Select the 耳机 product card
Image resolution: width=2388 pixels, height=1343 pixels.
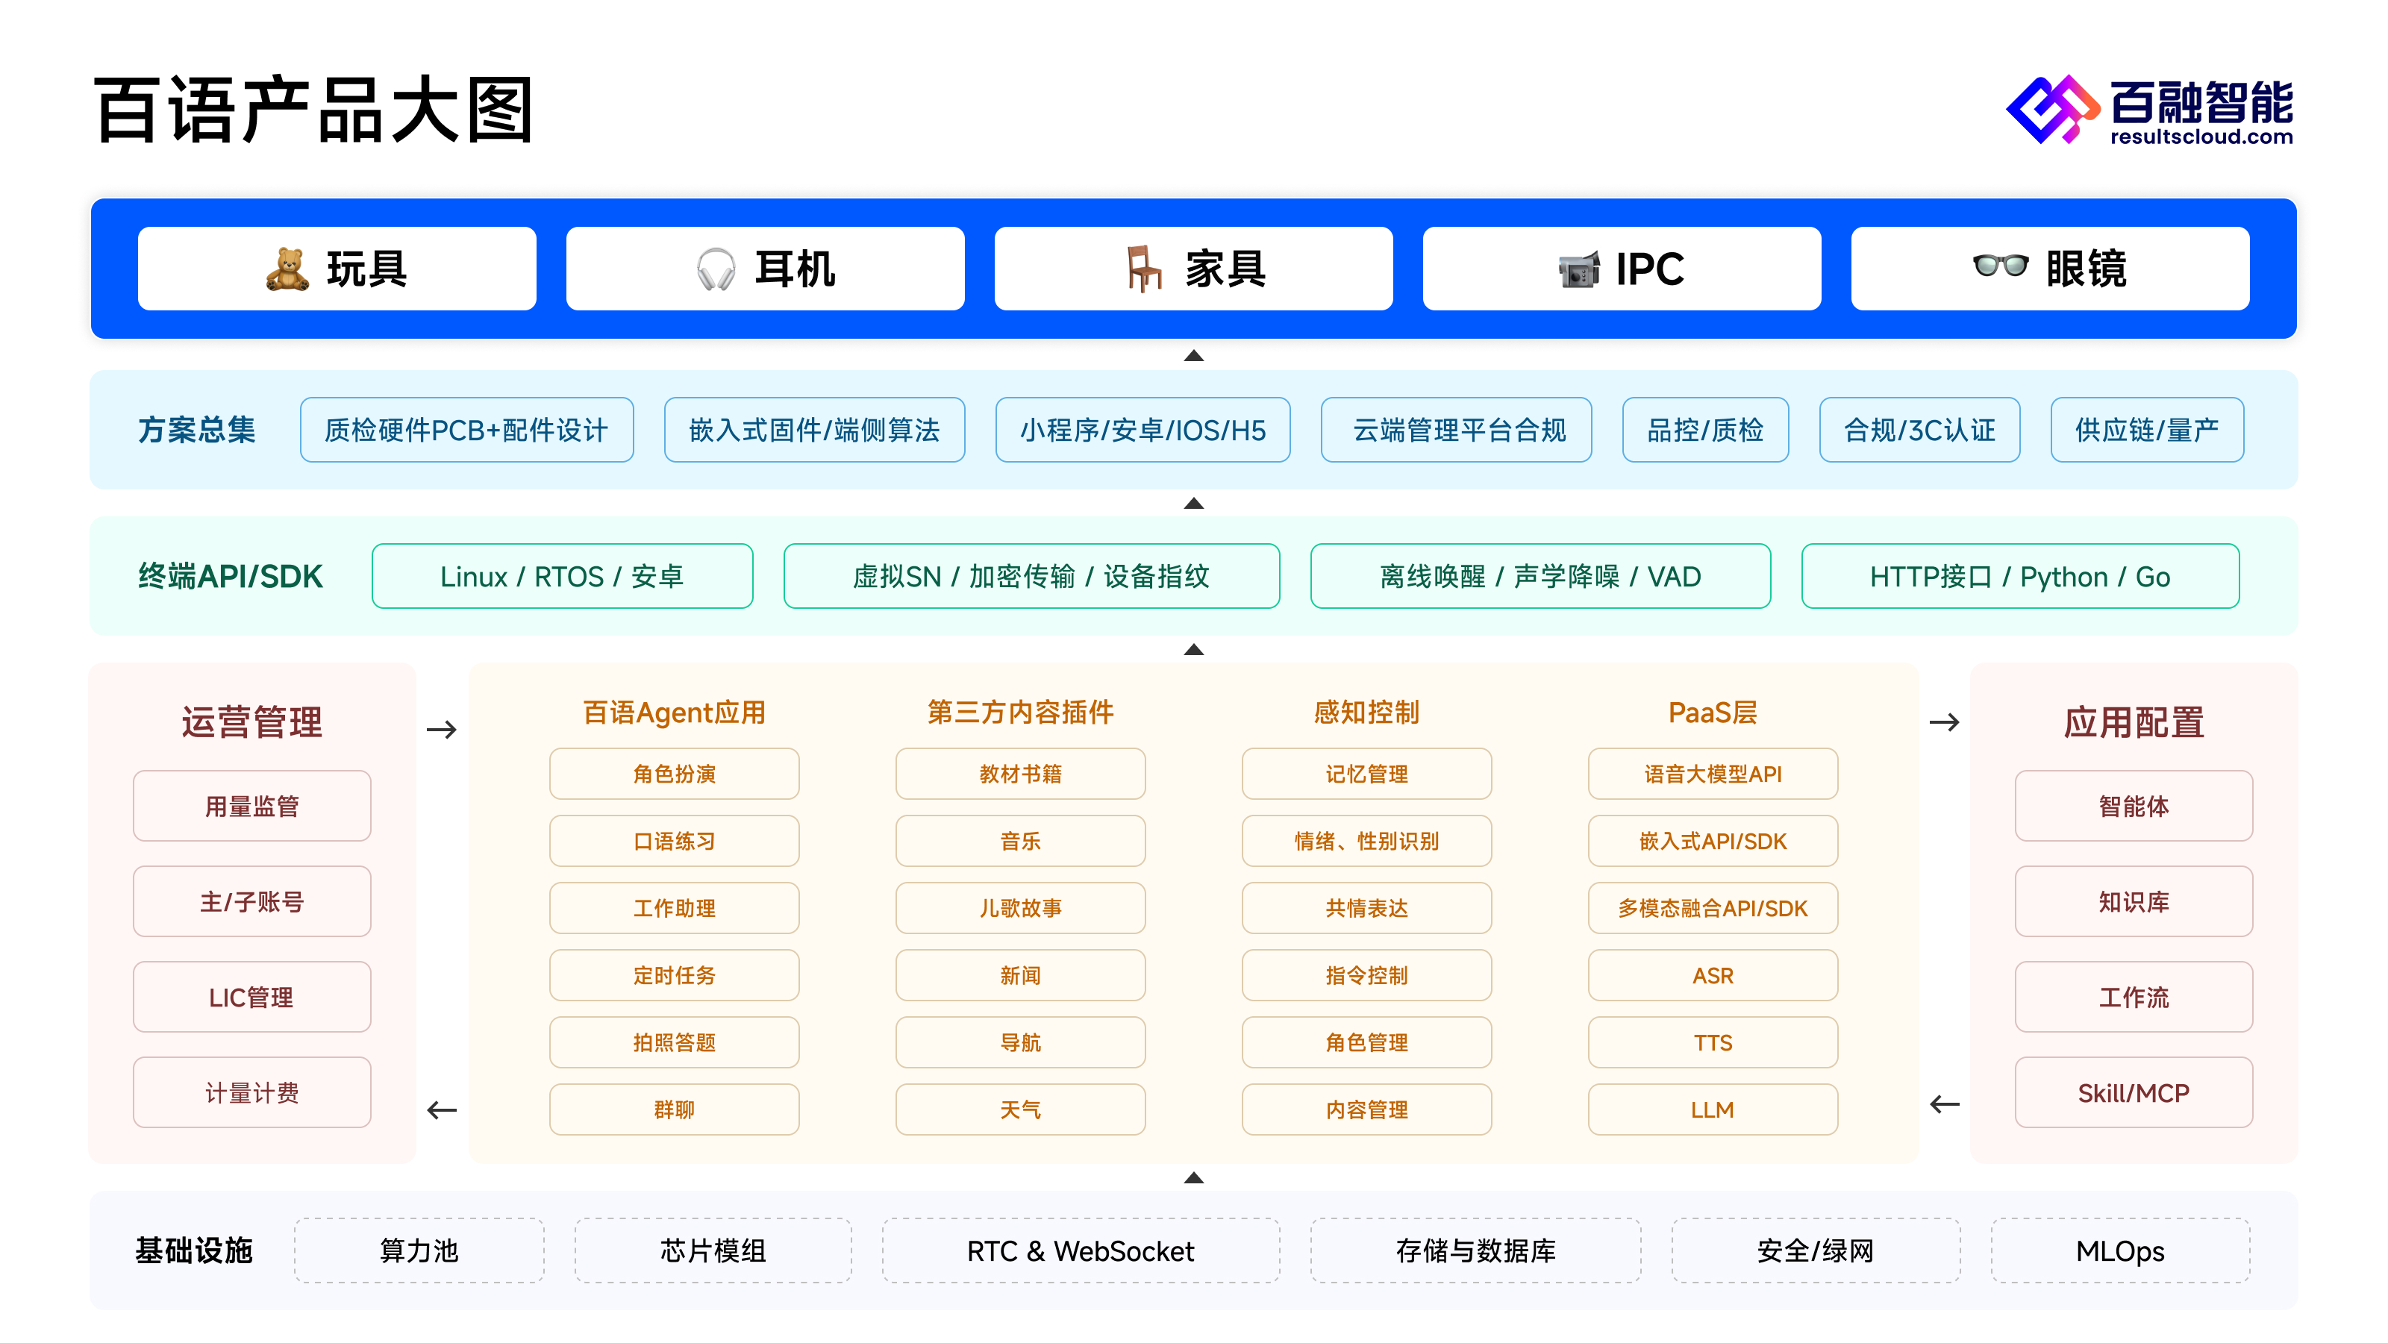pos(766,269)
